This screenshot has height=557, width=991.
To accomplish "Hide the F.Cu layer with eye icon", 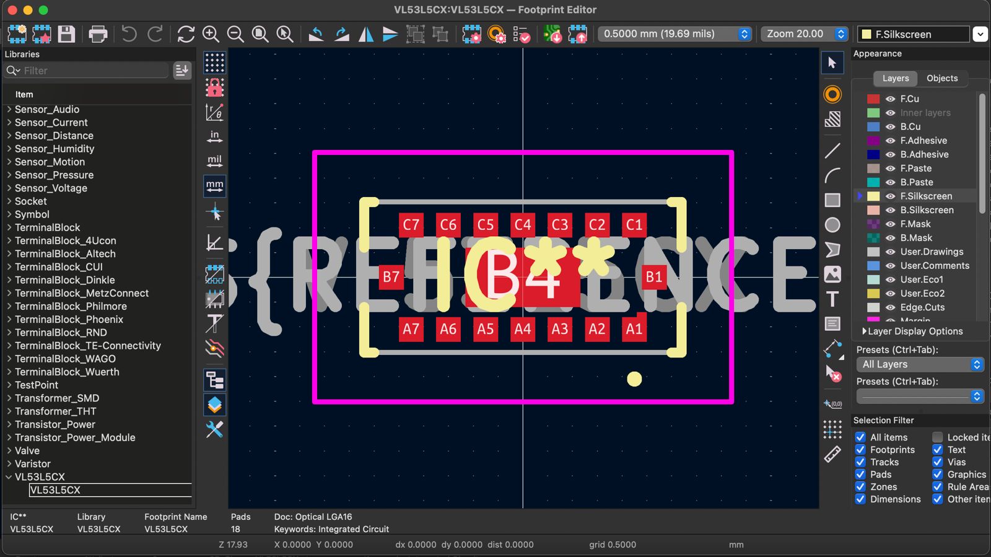I will click(x=890, y=99).
